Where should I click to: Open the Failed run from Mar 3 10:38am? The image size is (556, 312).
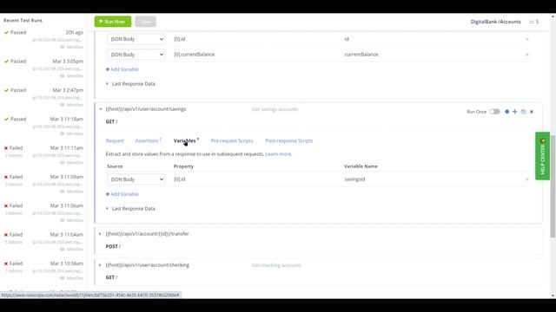click(x=43, y=270)
